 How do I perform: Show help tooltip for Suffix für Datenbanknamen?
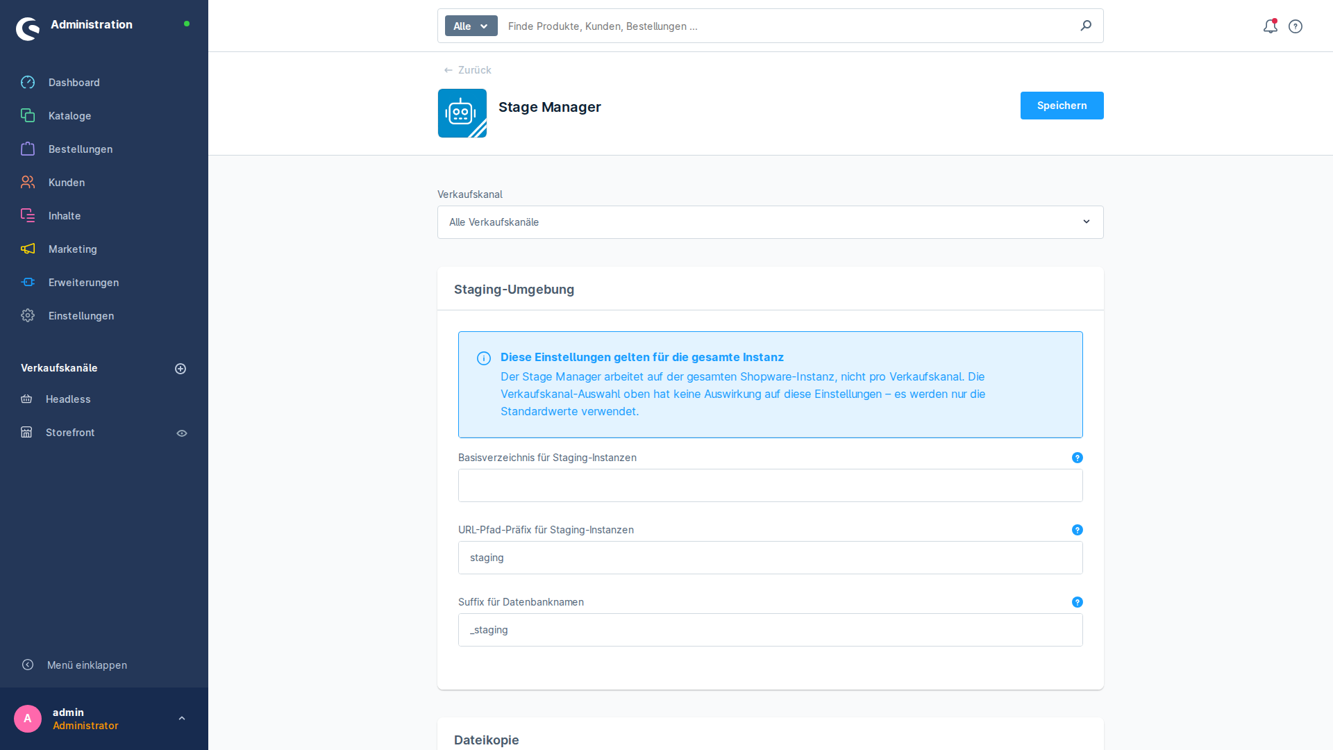[1078, 602]
